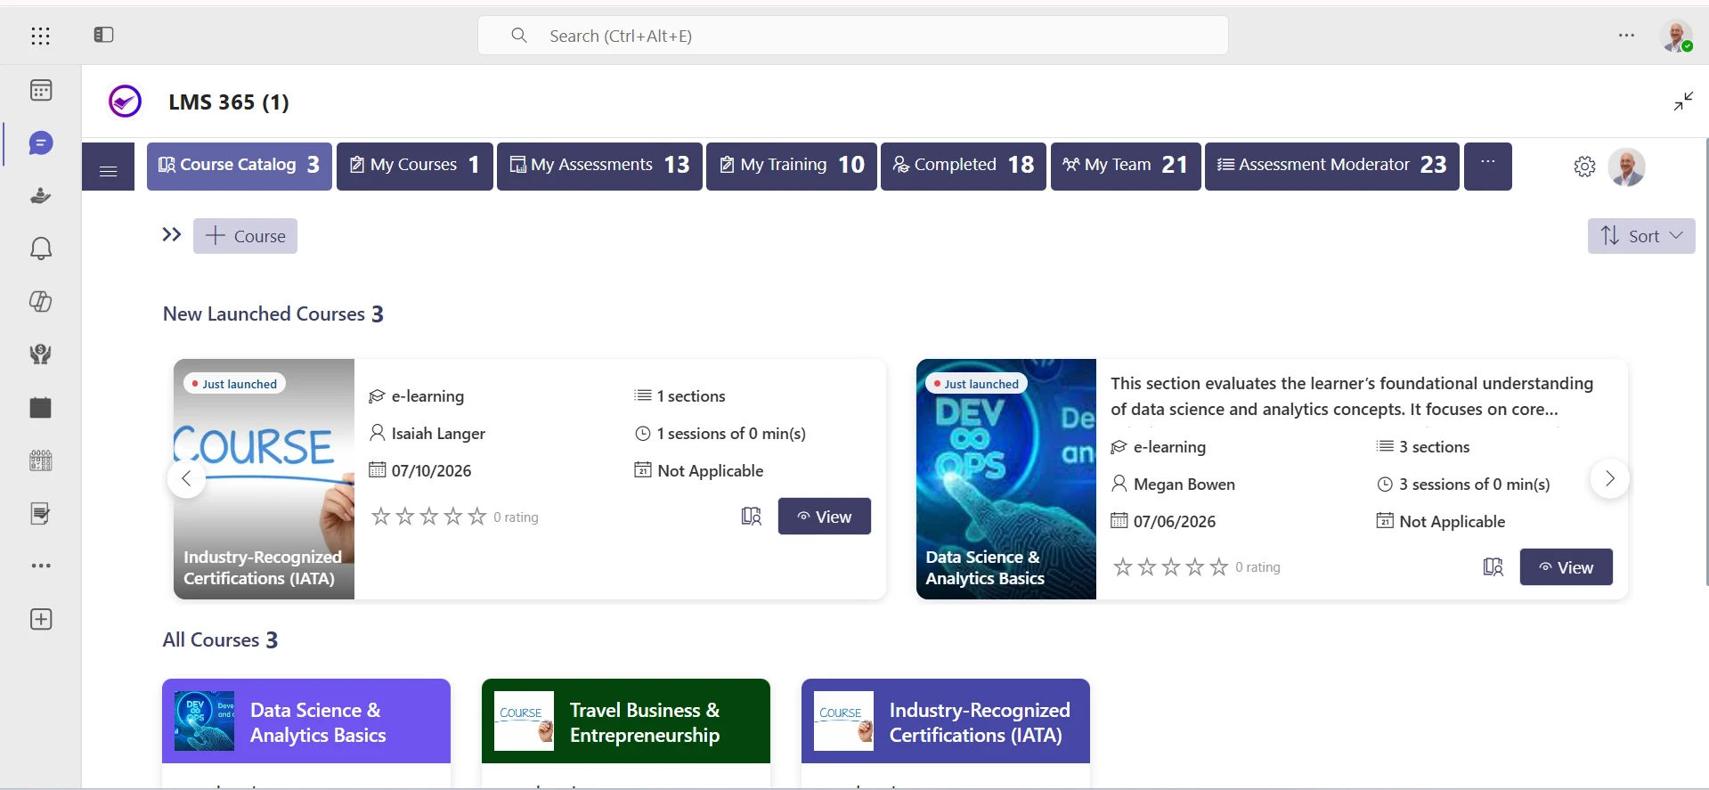Click the LMS 365 app logo
Image resolution: width=1709 pixels, height=790 pixels.
coord(125,102)
